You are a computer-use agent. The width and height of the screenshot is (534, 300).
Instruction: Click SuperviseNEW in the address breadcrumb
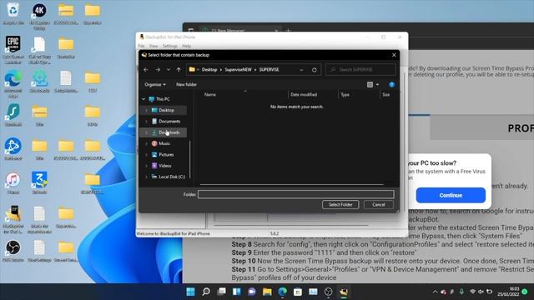coord(238,70)
